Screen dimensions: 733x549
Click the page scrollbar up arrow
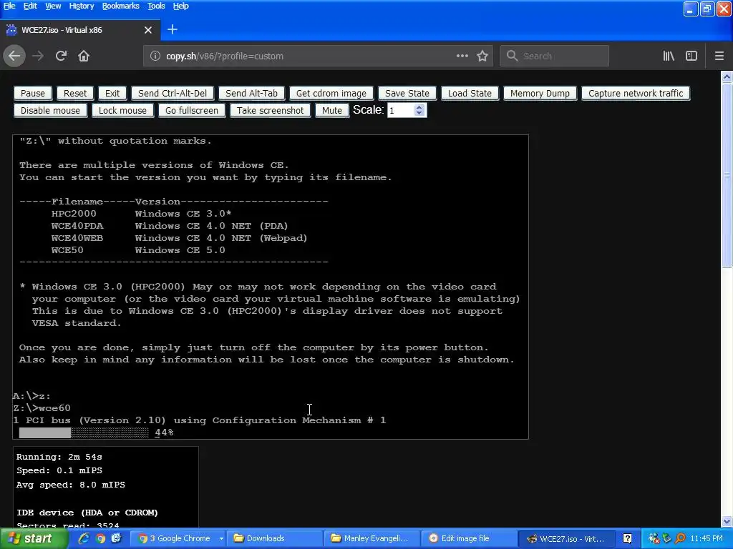[x=727, y=76]
